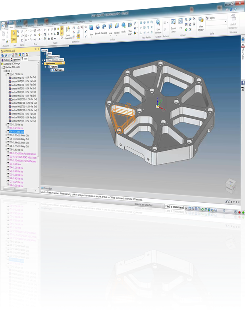Click the Fit view tool

coord(180,23)
